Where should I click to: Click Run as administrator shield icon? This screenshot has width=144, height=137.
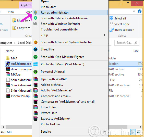coord(35,13)
